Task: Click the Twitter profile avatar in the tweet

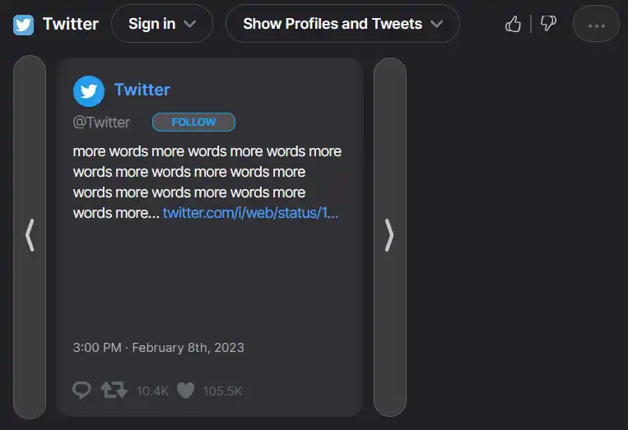Action: point(89,90)
